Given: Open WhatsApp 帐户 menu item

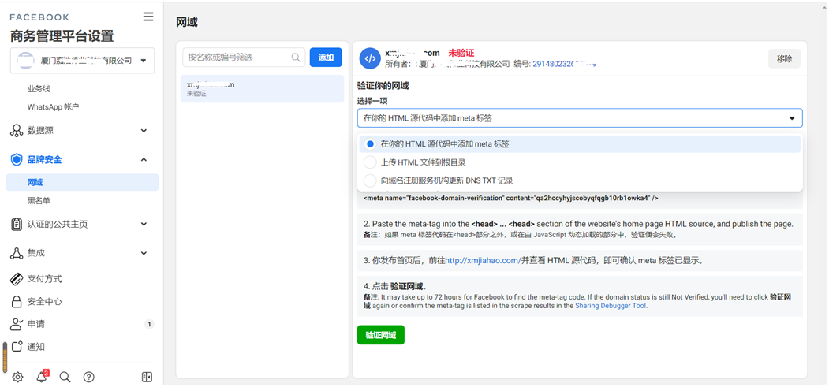Looking at the screenshot, I should [53, 107].
